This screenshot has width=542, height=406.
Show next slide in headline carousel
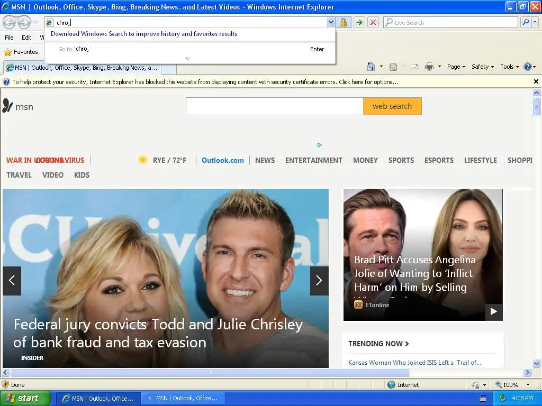pos(319,281)
